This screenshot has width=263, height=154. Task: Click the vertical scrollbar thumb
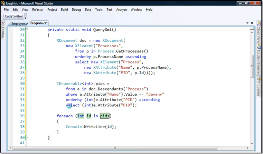pyautogui.click(x=252, y=66)
